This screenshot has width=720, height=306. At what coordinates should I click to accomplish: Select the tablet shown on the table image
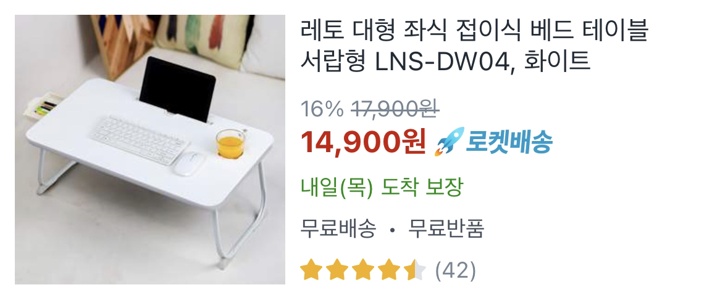point(178,90)
